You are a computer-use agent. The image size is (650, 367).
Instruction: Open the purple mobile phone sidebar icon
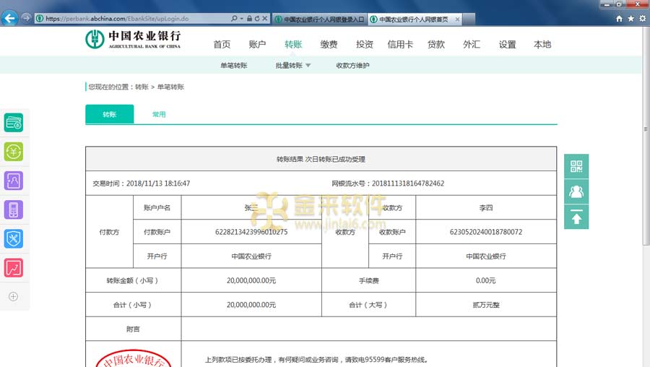[x=14, y=210]
